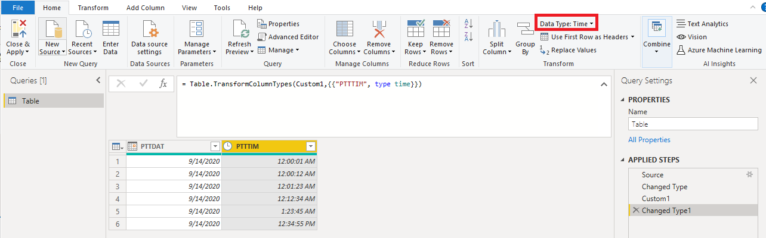Click PTTDAT column type icon
Viewport: 766px width, 238px height.
pos(132,146)
